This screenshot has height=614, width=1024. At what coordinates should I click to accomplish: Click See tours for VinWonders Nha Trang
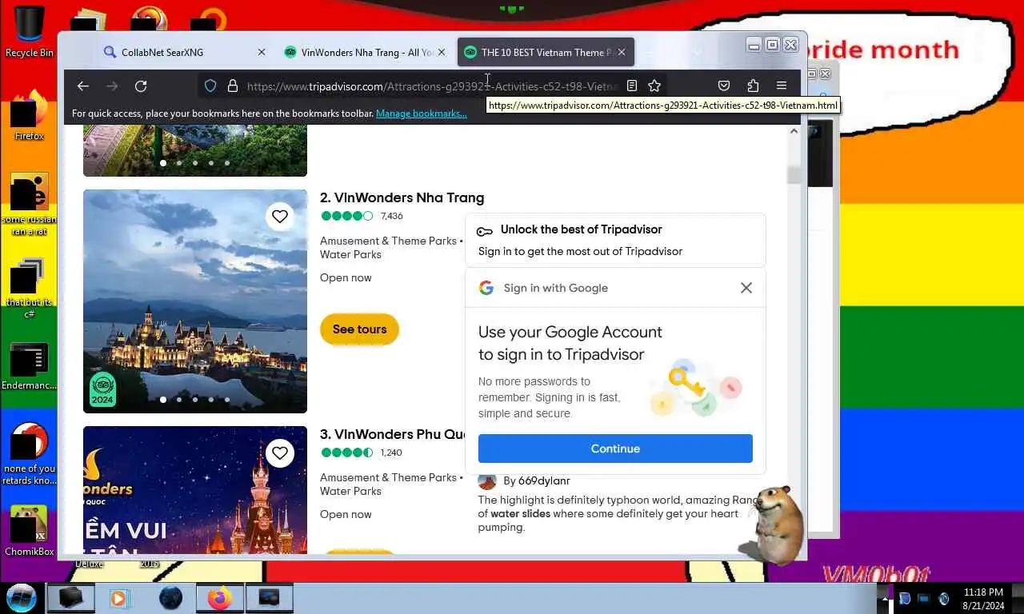point(359,329)
